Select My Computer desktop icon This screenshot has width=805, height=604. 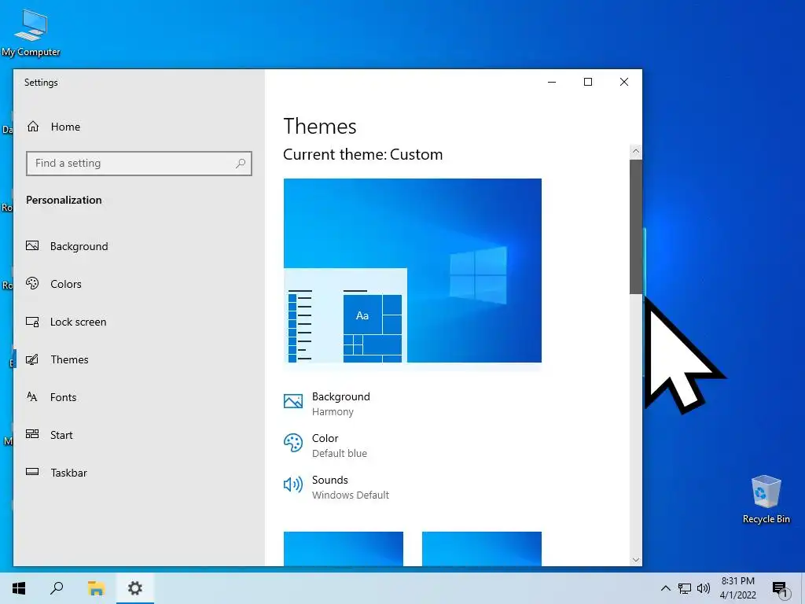click(31, 32)
